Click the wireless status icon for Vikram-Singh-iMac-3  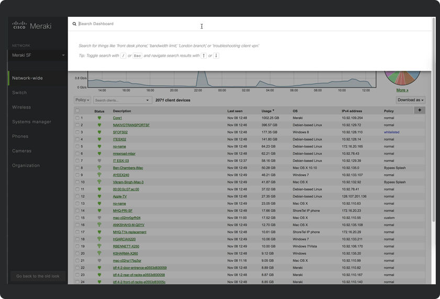pyautogui.click(x=99, y=182)
